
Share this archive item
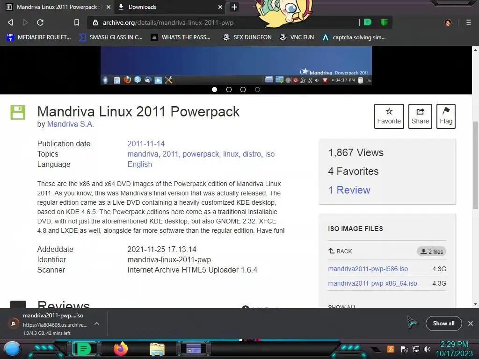coord(420,116)
